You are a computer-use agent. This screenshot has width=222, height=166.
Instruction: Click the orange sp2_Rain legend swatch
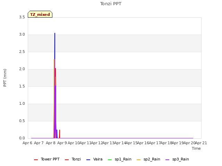[139, 160]
